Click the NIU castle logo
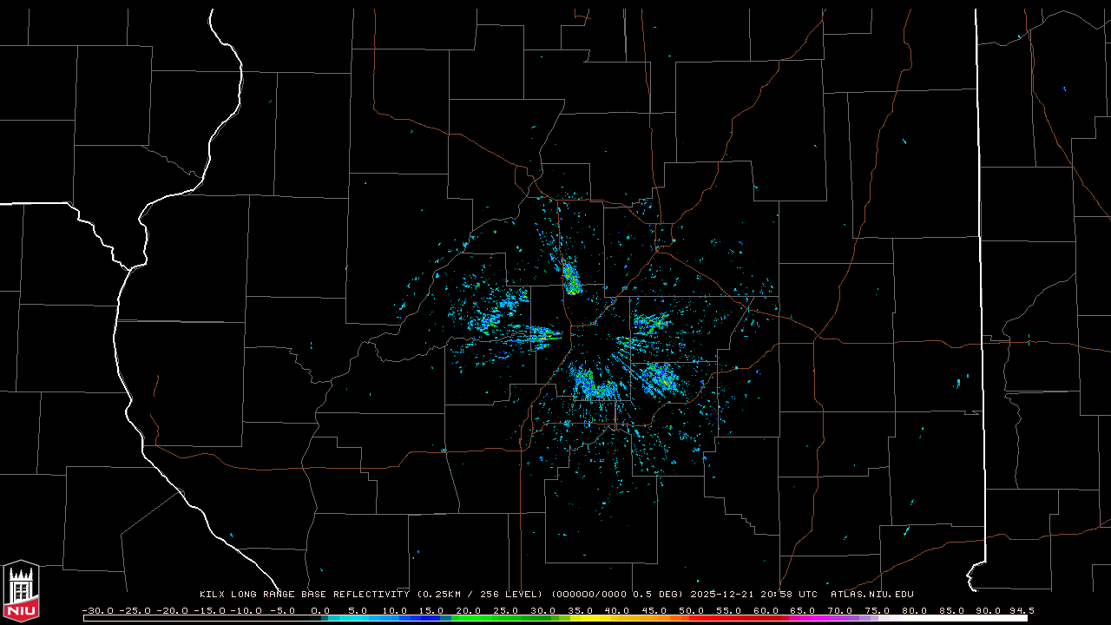The image size is (1111, 625). 21,591
